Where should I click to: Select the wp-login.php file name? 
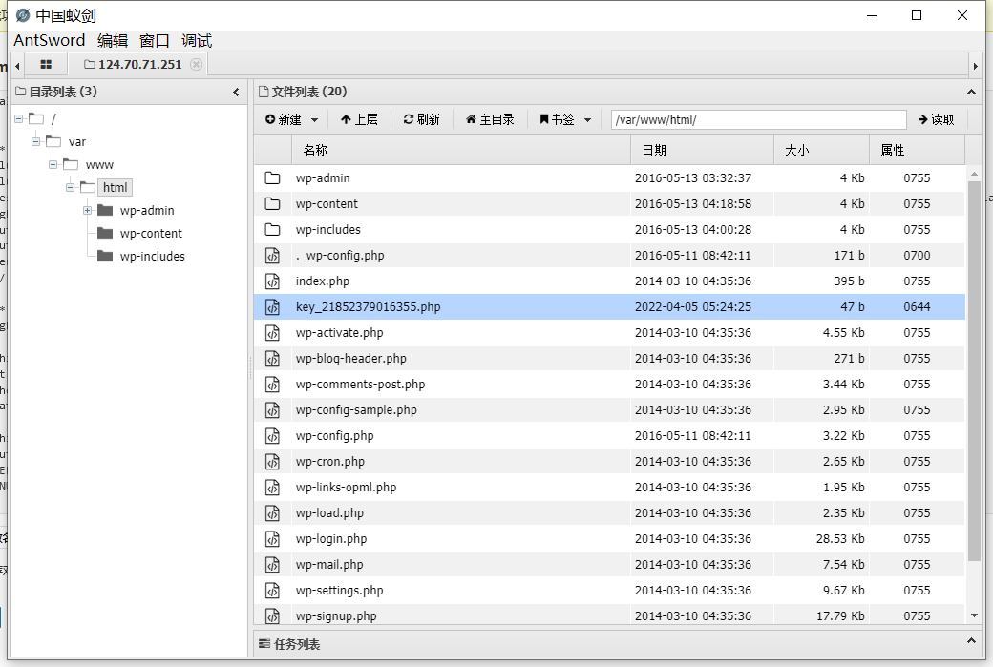pos(331,539)
